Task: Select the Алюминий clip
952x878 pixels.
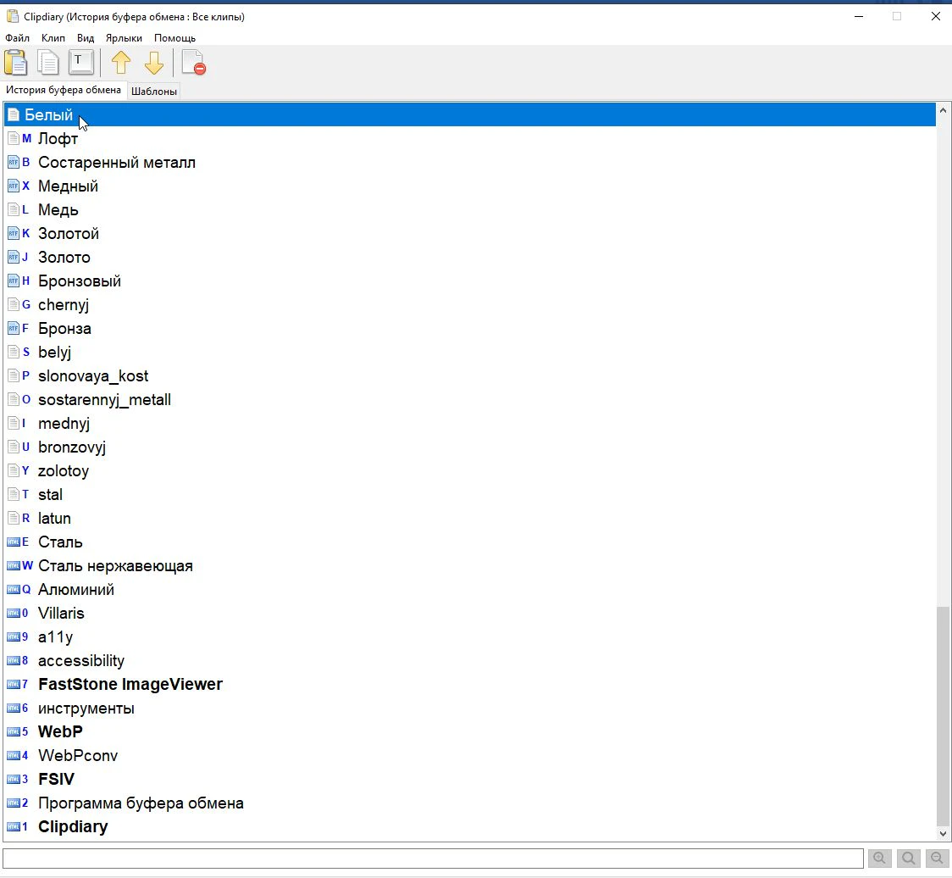Action: 470,589
